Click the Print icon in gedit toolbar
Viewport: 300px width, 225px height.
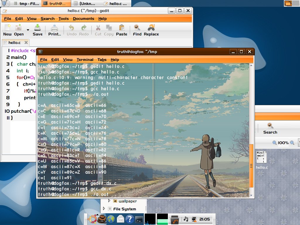click(54, 28)
